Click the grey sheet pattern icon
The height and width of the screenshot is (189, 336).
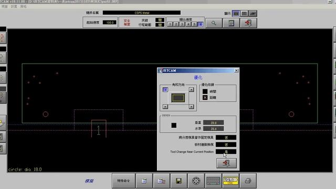213,181
